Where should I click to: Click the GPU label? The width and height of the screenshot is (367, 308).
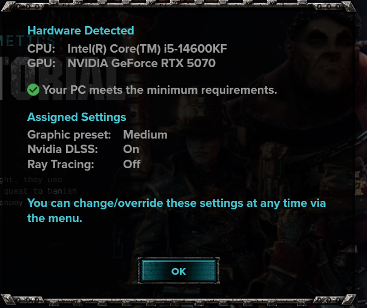coord(41,64)
